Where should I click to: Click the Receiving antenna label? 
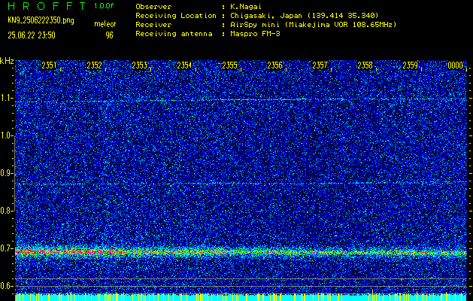(174, 34)
